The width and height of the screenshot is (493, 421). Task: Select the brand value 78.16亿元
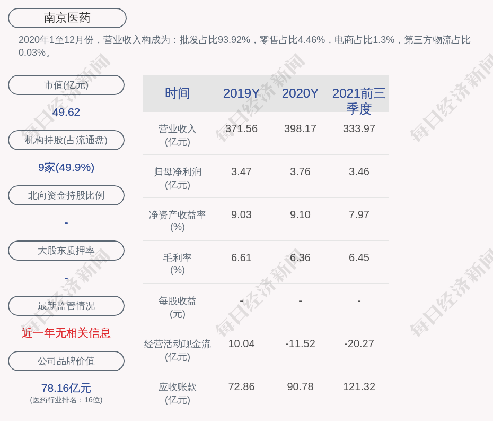pos(66,388)
